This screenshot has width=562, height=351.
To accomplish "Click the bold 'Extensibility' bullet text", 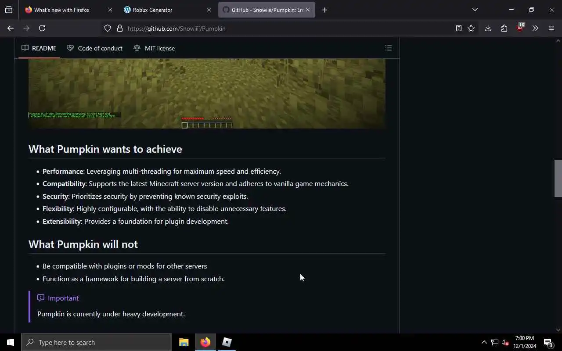I will tap(62, 221).
